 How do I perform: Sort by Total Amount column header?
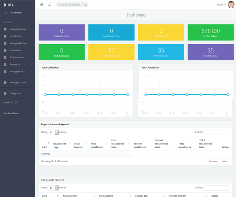pos(77,145)
